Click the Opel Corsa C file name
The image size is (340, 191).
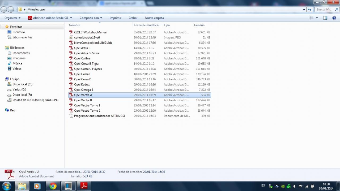(x=83, y=74)
